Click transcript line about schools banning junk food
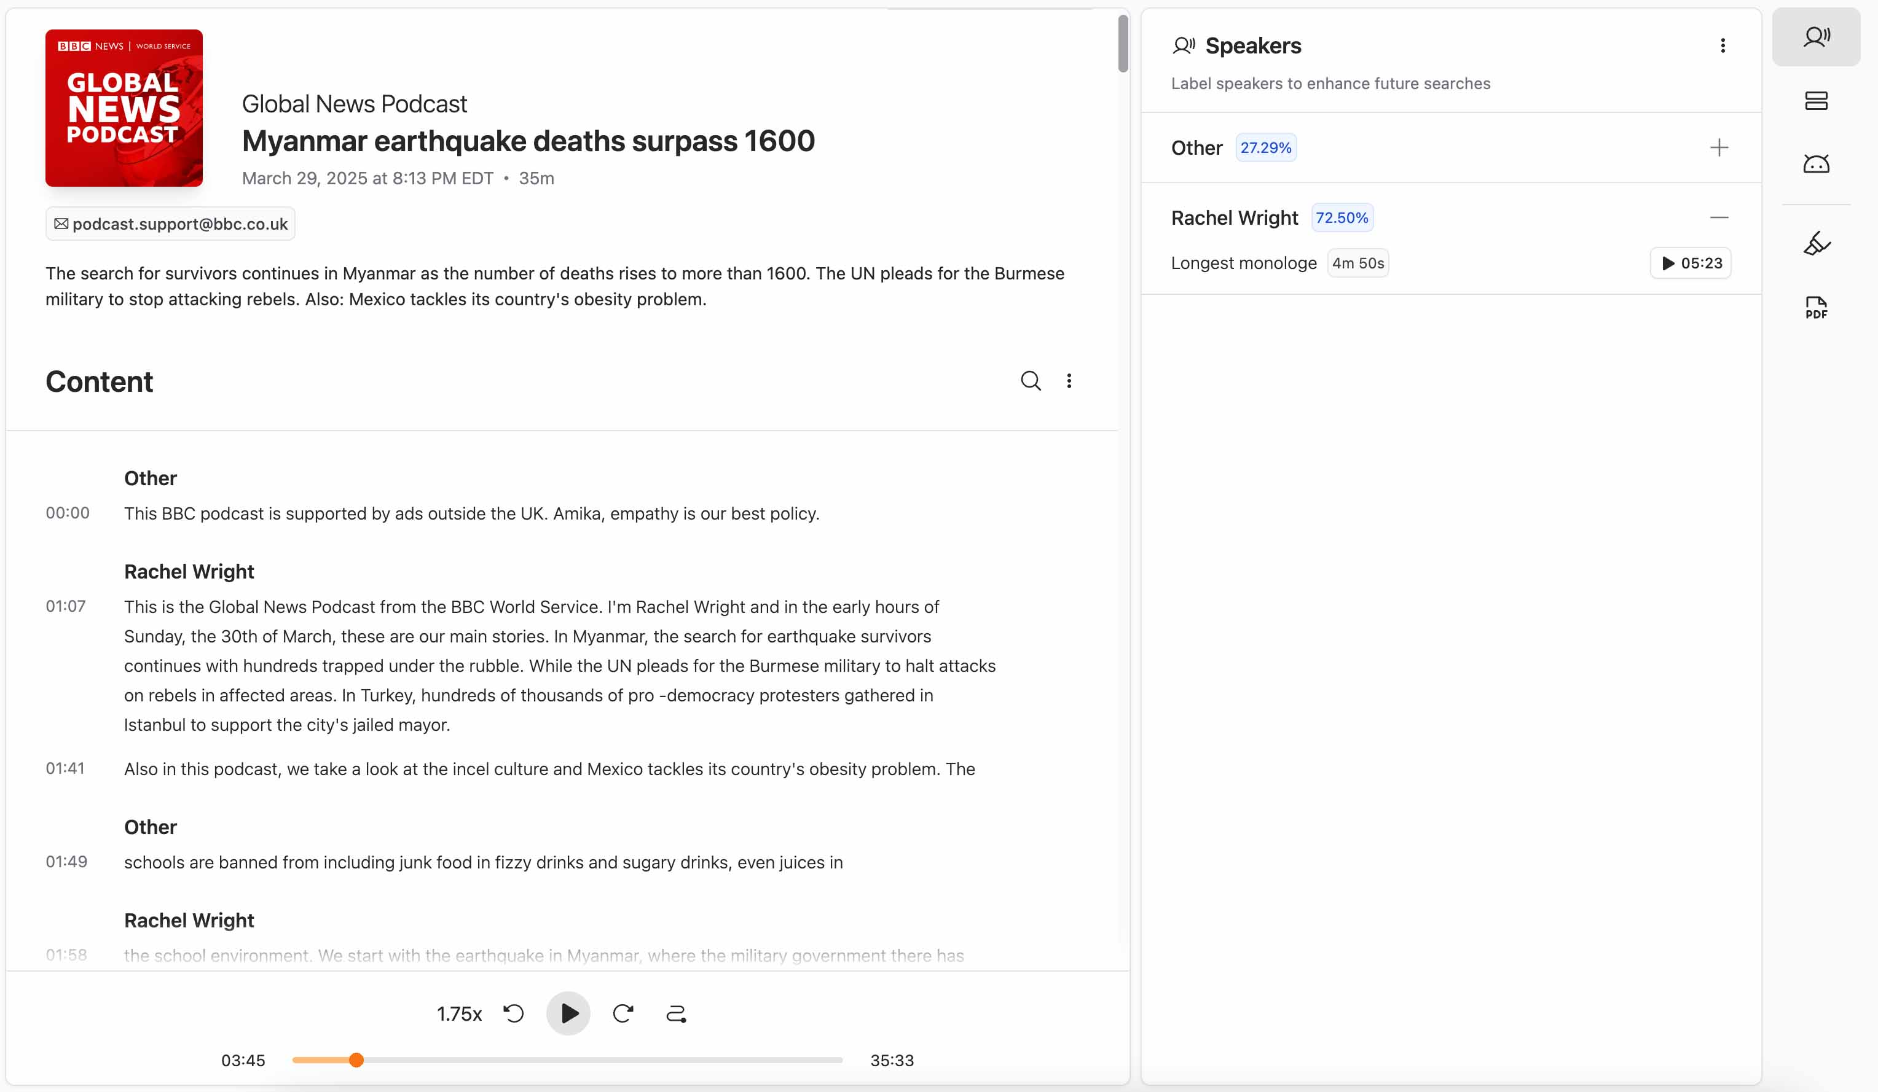 484,862
